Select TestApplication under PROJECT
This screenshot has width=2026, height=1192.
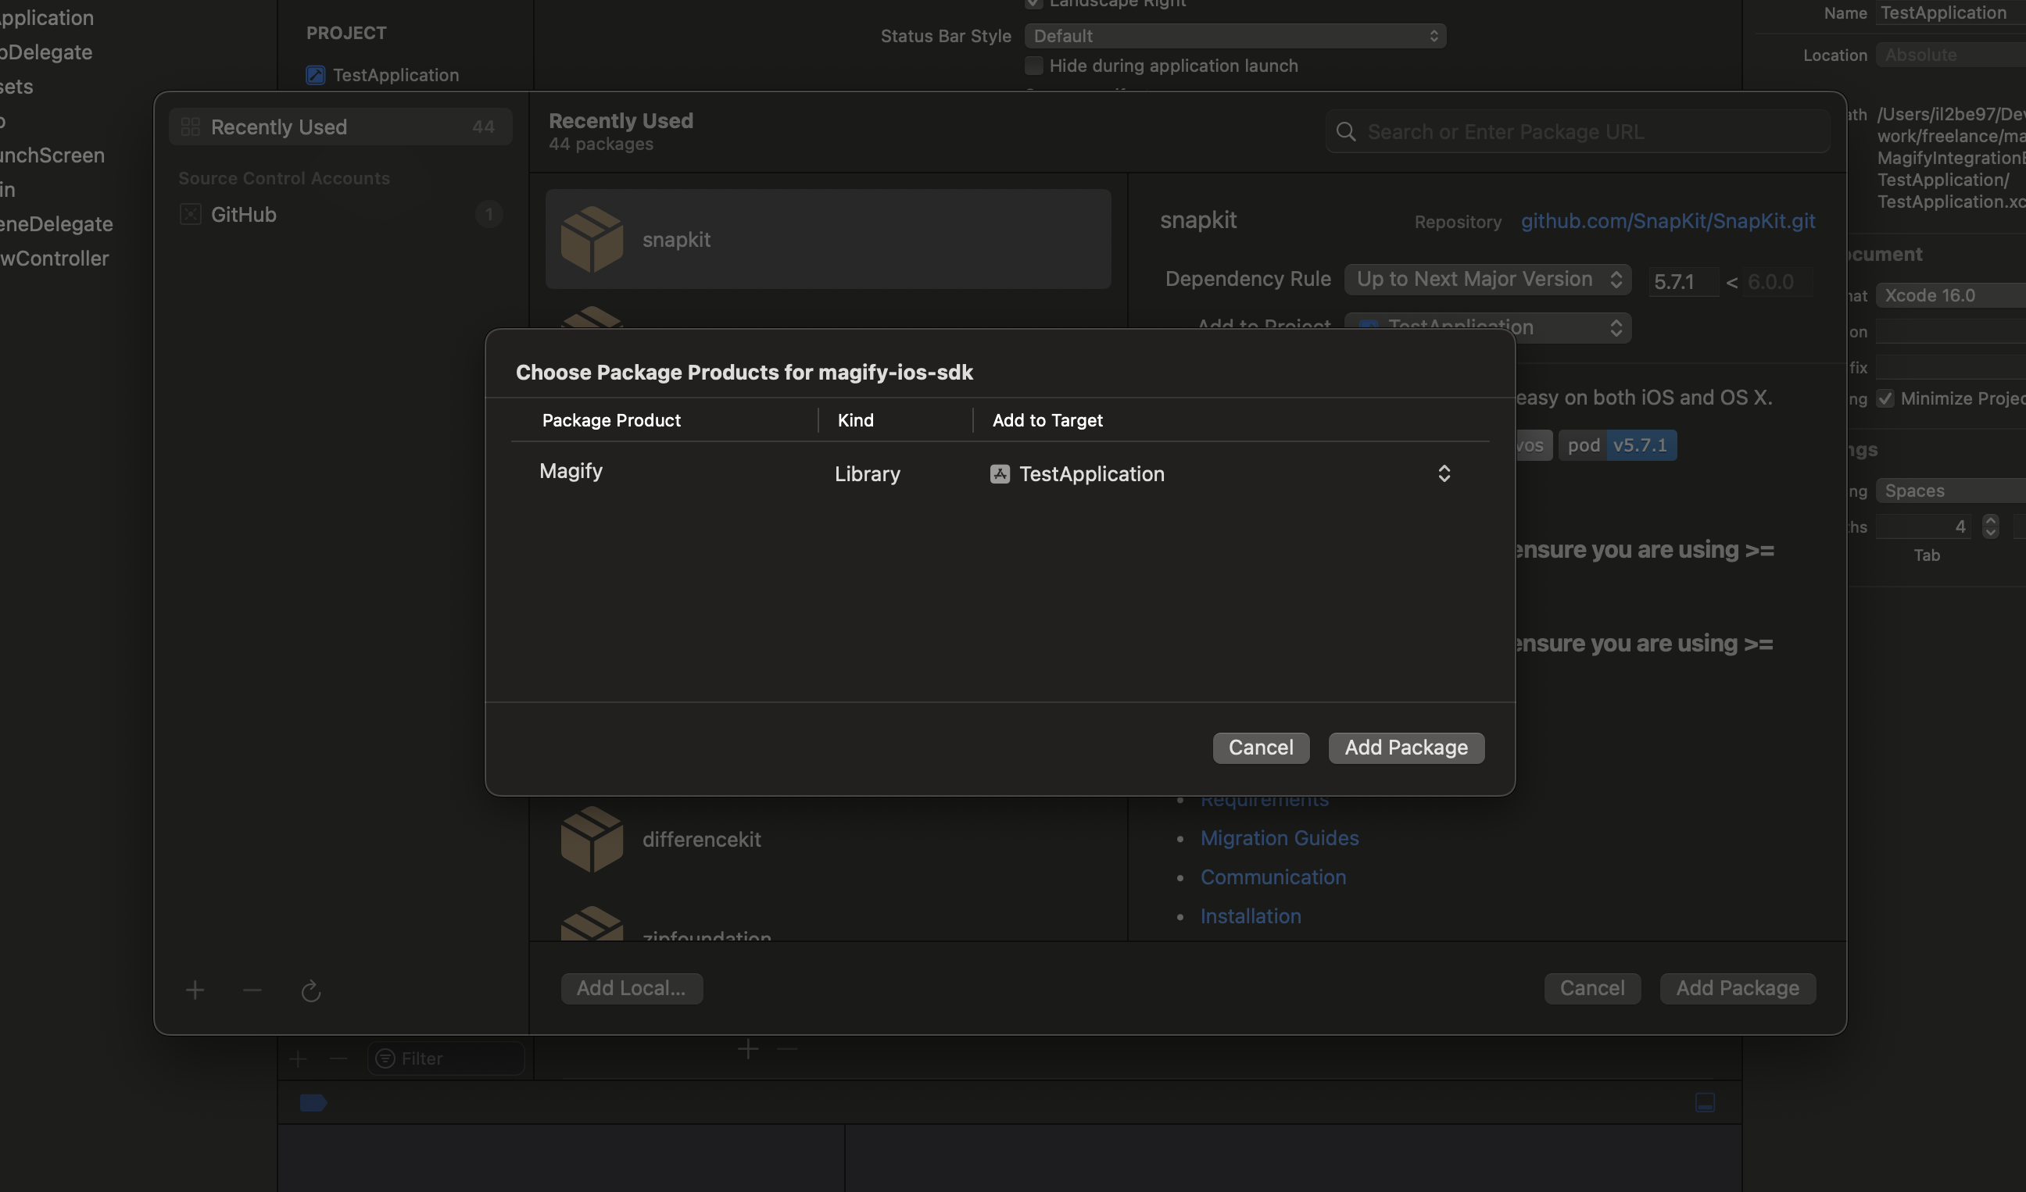(396, 75)
